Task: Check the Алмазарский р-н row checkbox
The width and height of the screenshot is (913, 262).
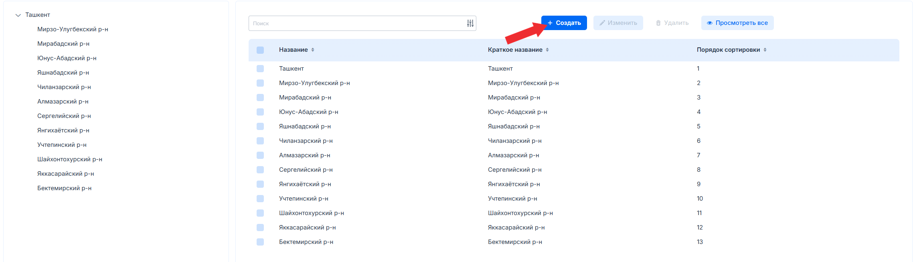Action: tap(260, 155)
